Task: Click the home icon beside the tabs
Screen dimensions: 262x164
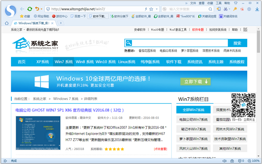Action: (7, 23)
